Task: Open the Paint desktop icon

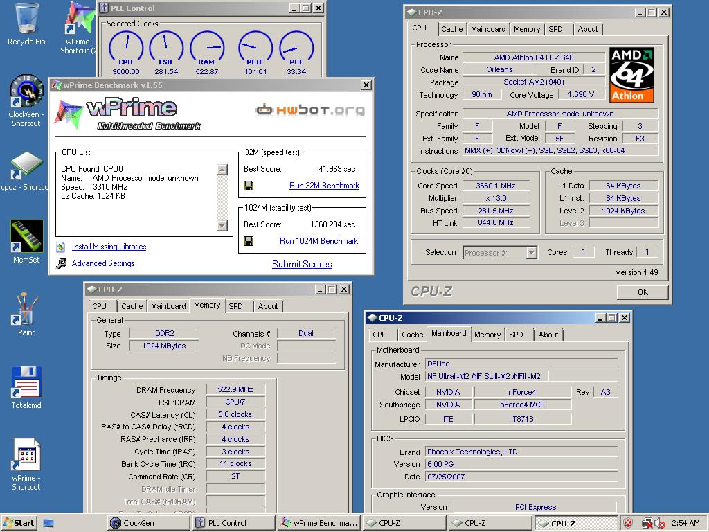Action: tap(26, 309)
